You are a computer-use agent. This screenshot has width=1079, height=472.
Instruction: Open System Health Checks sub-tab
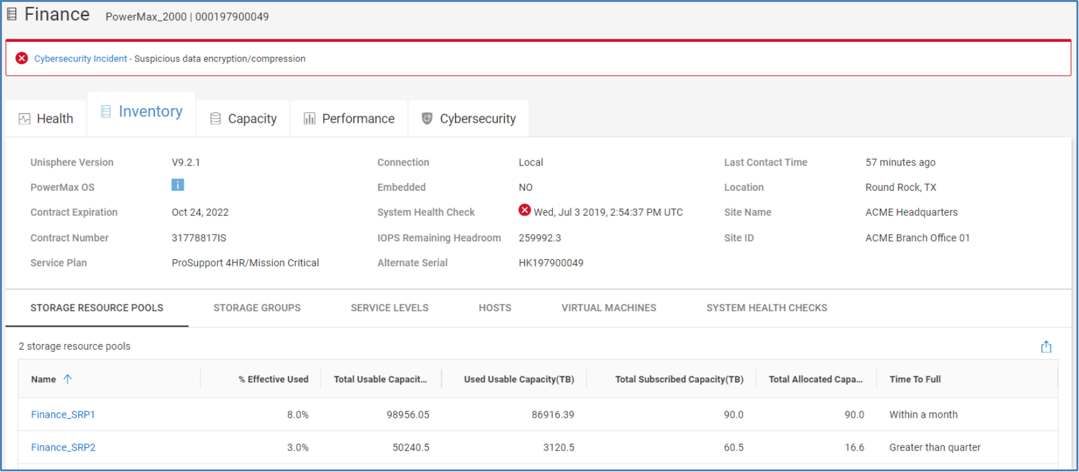click(x=767, y=308)
